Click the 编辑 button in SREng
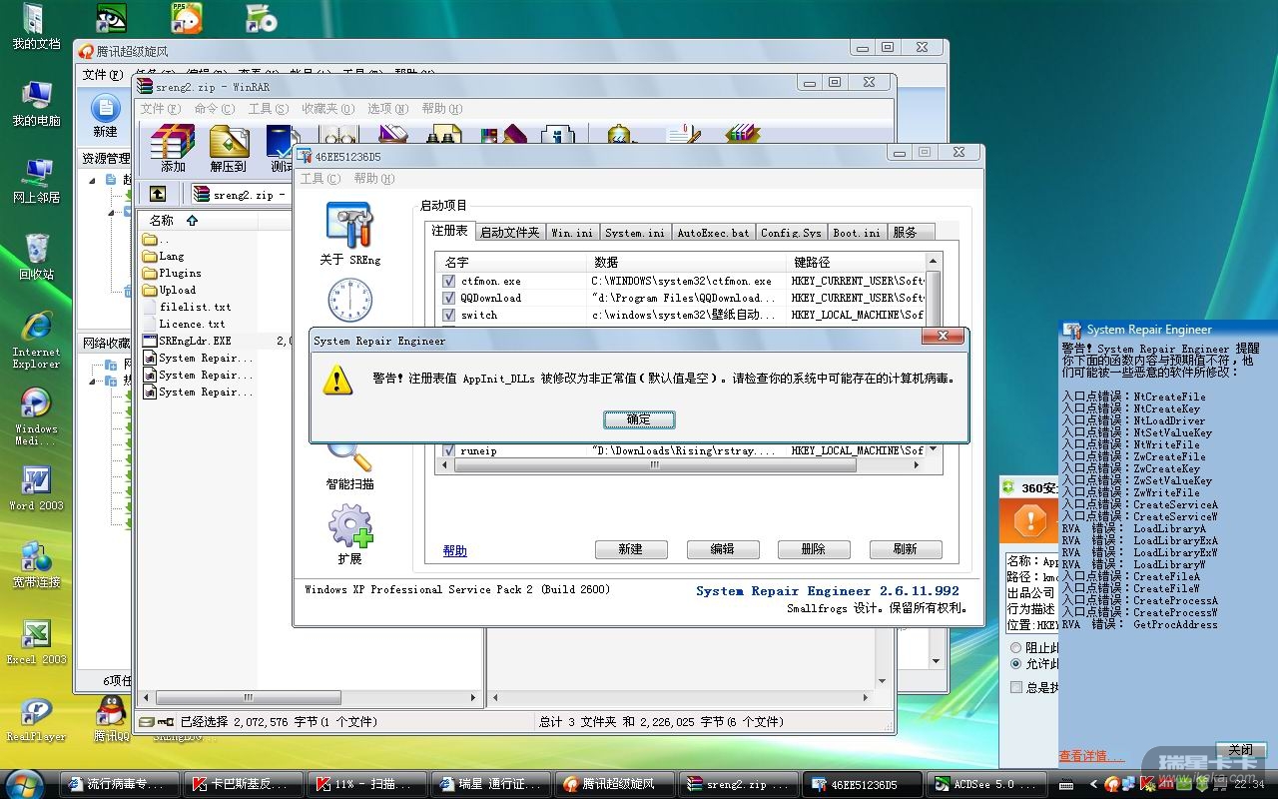The width and height of the screenshot is (1278, 799). [x=722, y=549]
